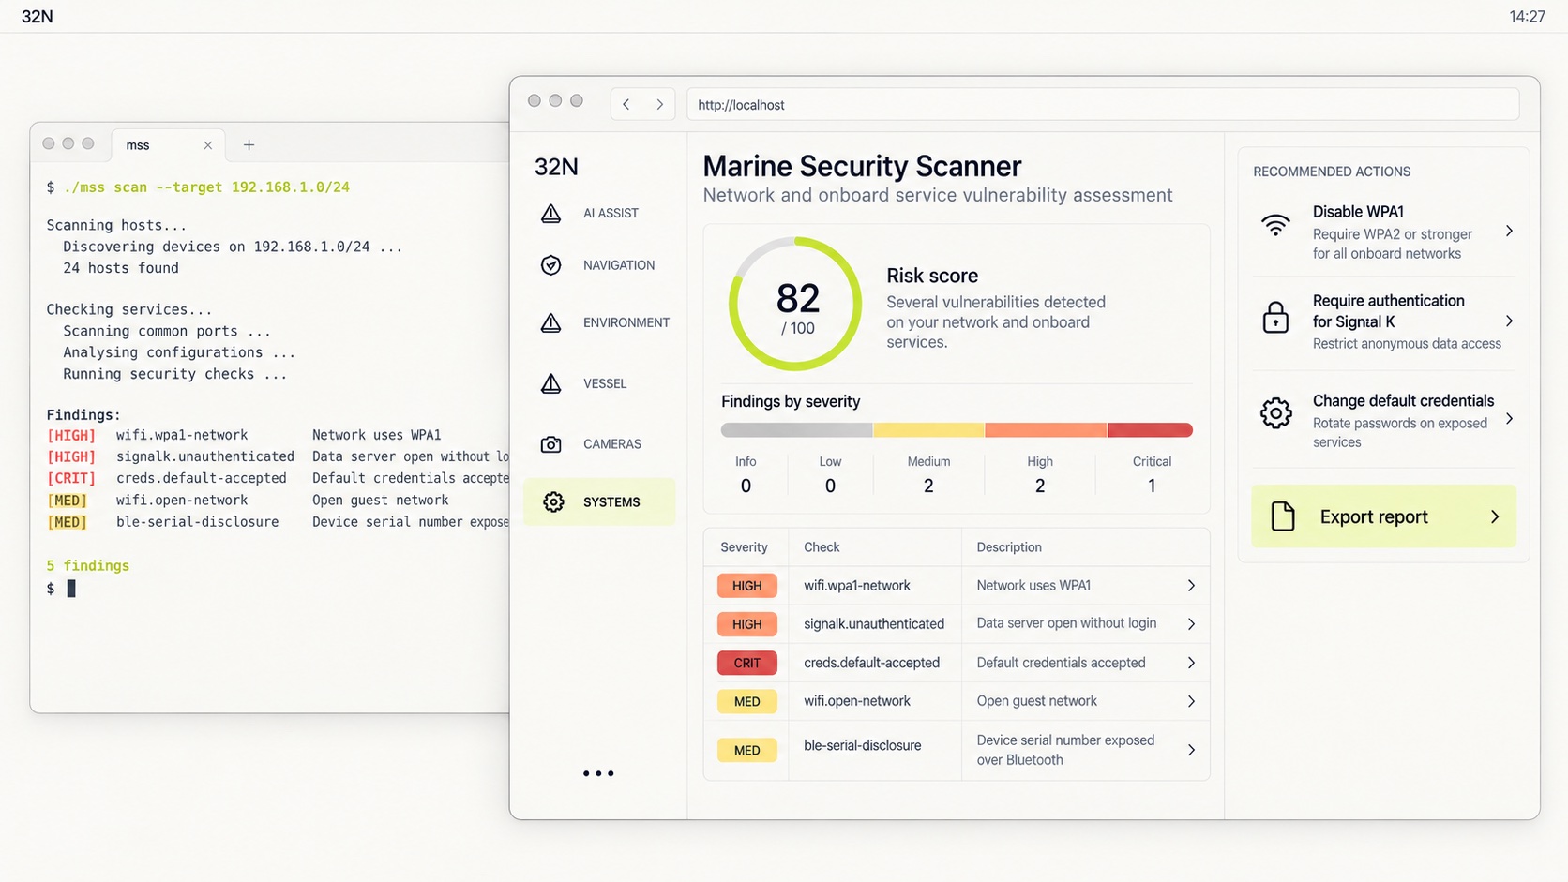Expand the signalk.unauthenticated row chevron
Viewport: 1568px width, 882px height.
[1191, 624]
